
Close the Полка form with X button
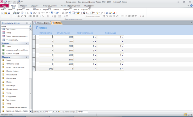coord(191,23)
